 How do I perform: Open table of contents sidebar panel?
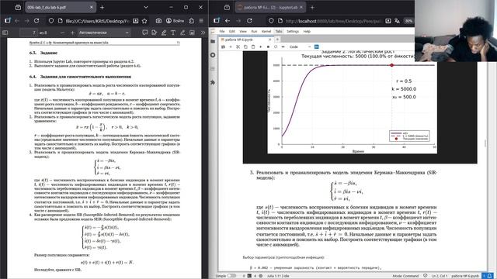coord(213,69)
